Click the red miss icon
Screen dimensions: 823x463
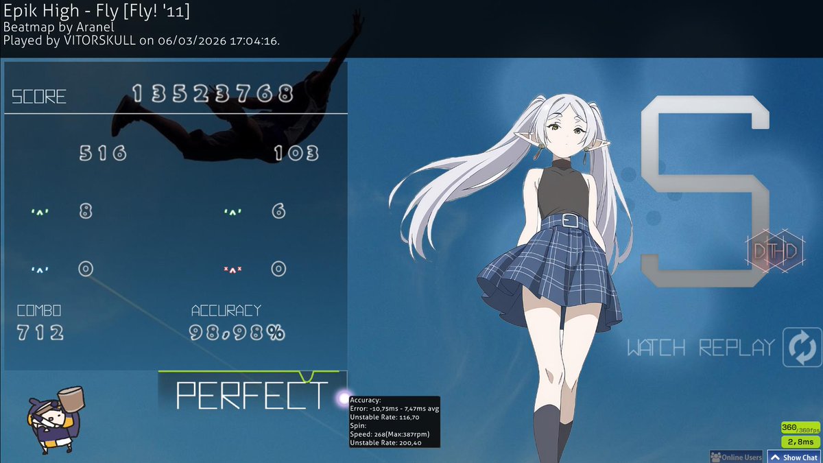tap(233, 269)
